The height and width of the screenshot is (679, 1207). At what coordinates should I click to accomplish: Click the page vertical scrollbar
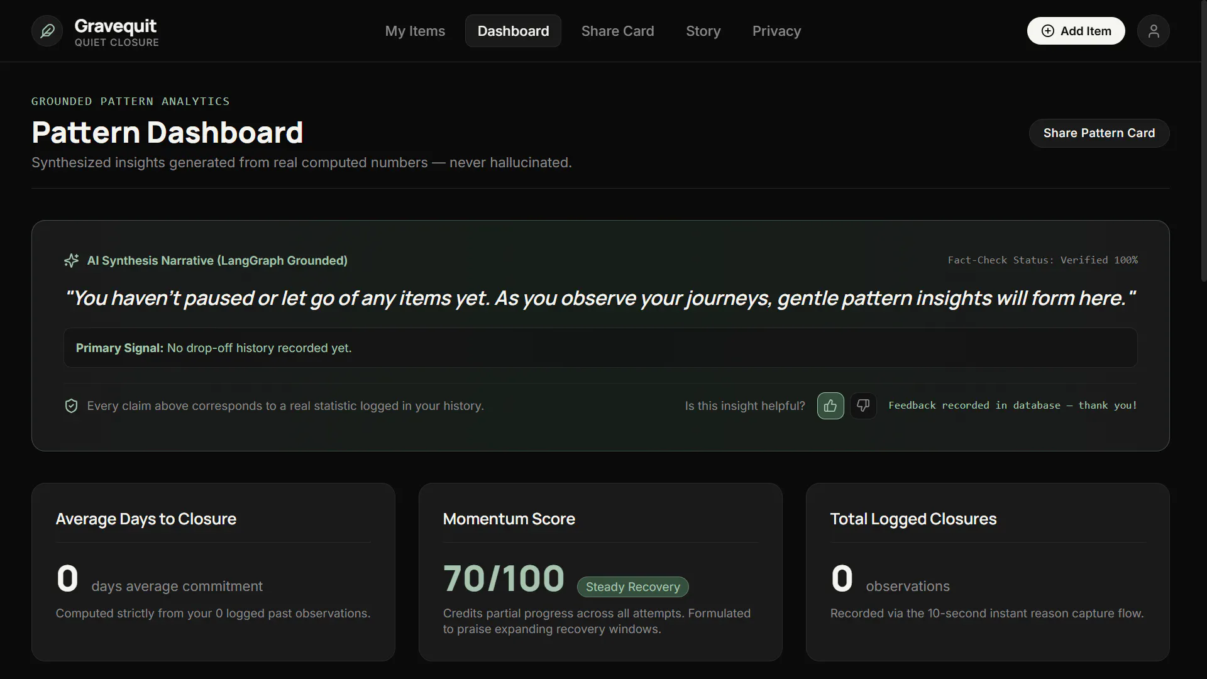coord(1203,141)
